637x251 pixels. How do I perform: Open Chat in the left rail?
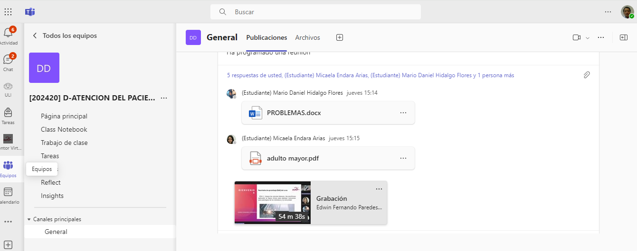click(8, 60)
